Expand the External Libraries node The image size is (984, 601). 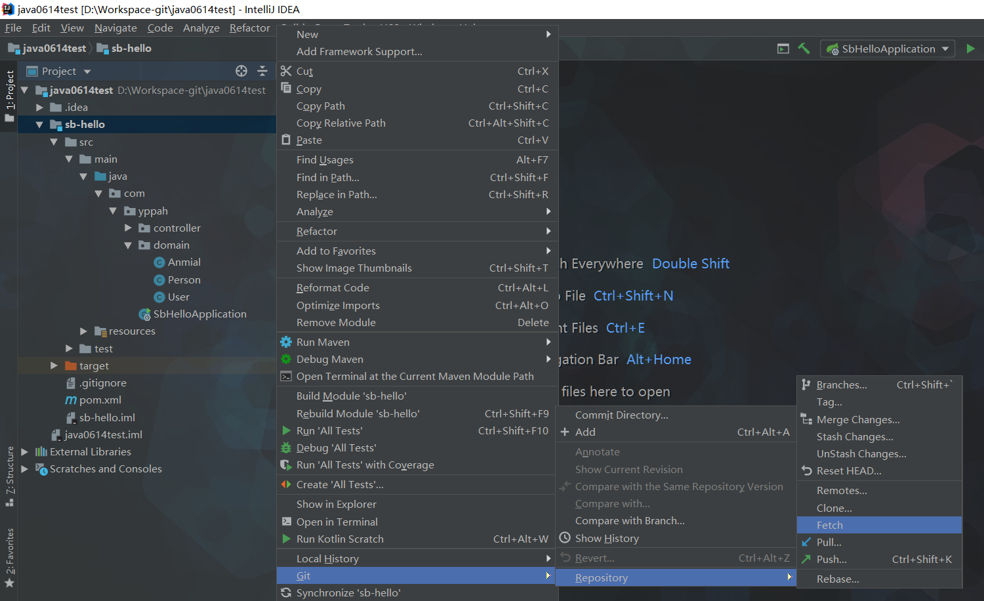click(24, 452)
